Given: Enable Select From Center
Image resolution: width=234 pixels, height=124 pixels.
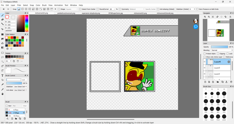Looking at the screenshot, I should [80, 9].
